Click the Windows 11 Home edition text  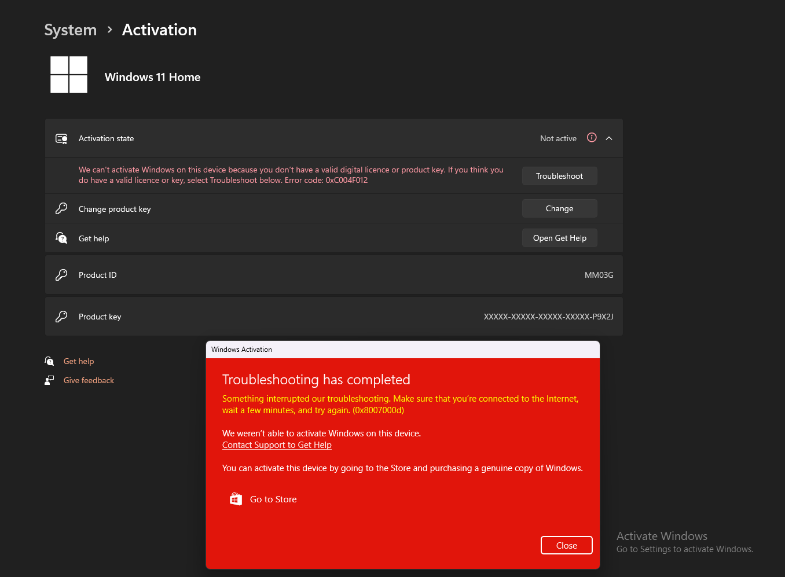152,77
